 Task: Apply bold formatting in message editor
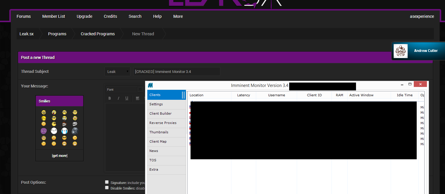point(110,98)
